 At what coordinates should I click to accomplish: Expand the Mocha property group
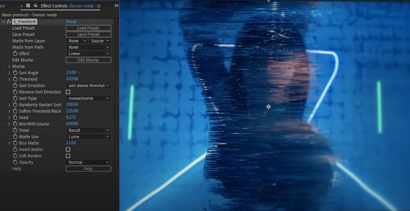(x=9, y=66)
